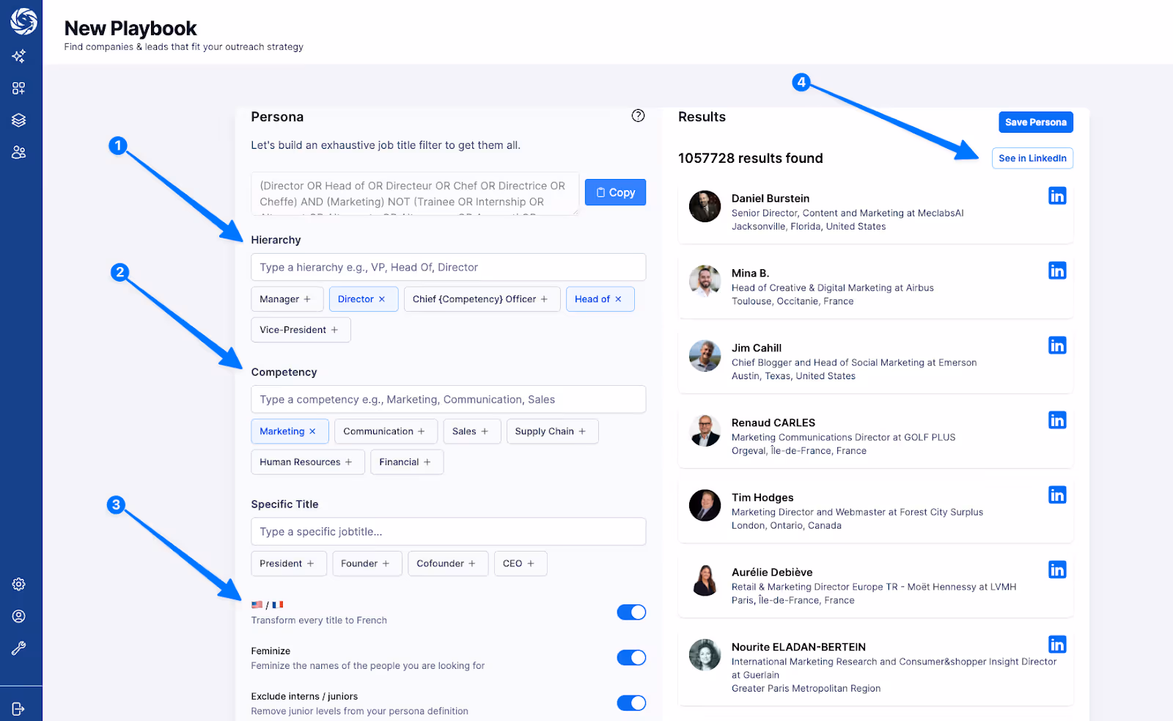Remove the Marketing competency tag

(312, 431)
